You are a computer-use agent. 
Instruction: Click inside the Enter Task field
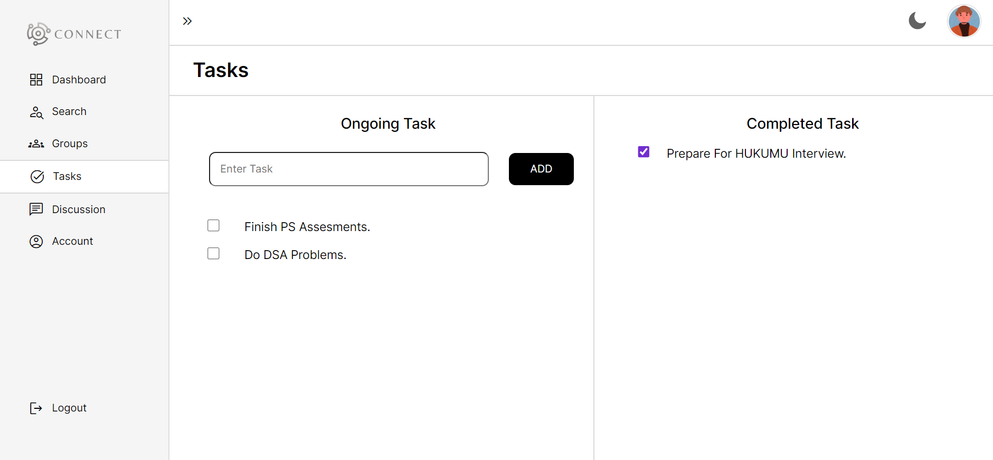(x=348, y=169)
